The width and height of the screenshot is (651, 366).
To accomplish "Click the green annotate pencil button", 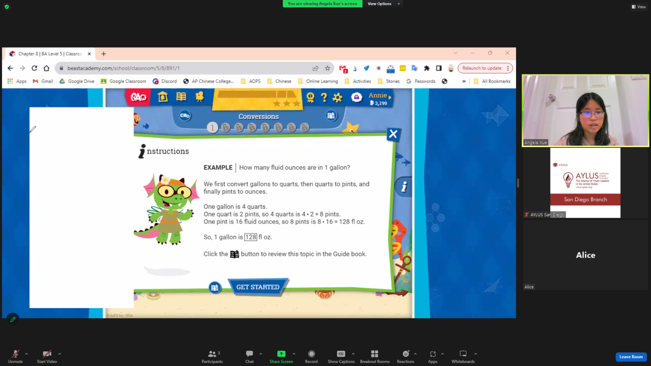I will click(x=13, y=319).
